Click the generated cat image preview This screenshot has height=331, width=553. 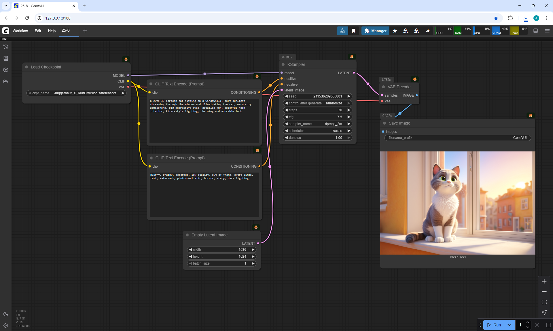point(457,203)
